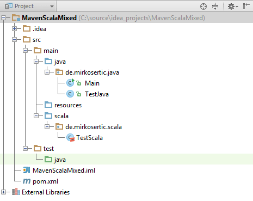This screenshot has height=201, width=253.
Task: Select the TestScala class label
Action: click(89, 138)
